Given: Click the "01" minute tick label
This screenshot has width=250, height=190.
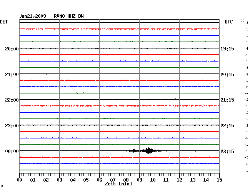Looking at the screenshot, I should point(33,180).
